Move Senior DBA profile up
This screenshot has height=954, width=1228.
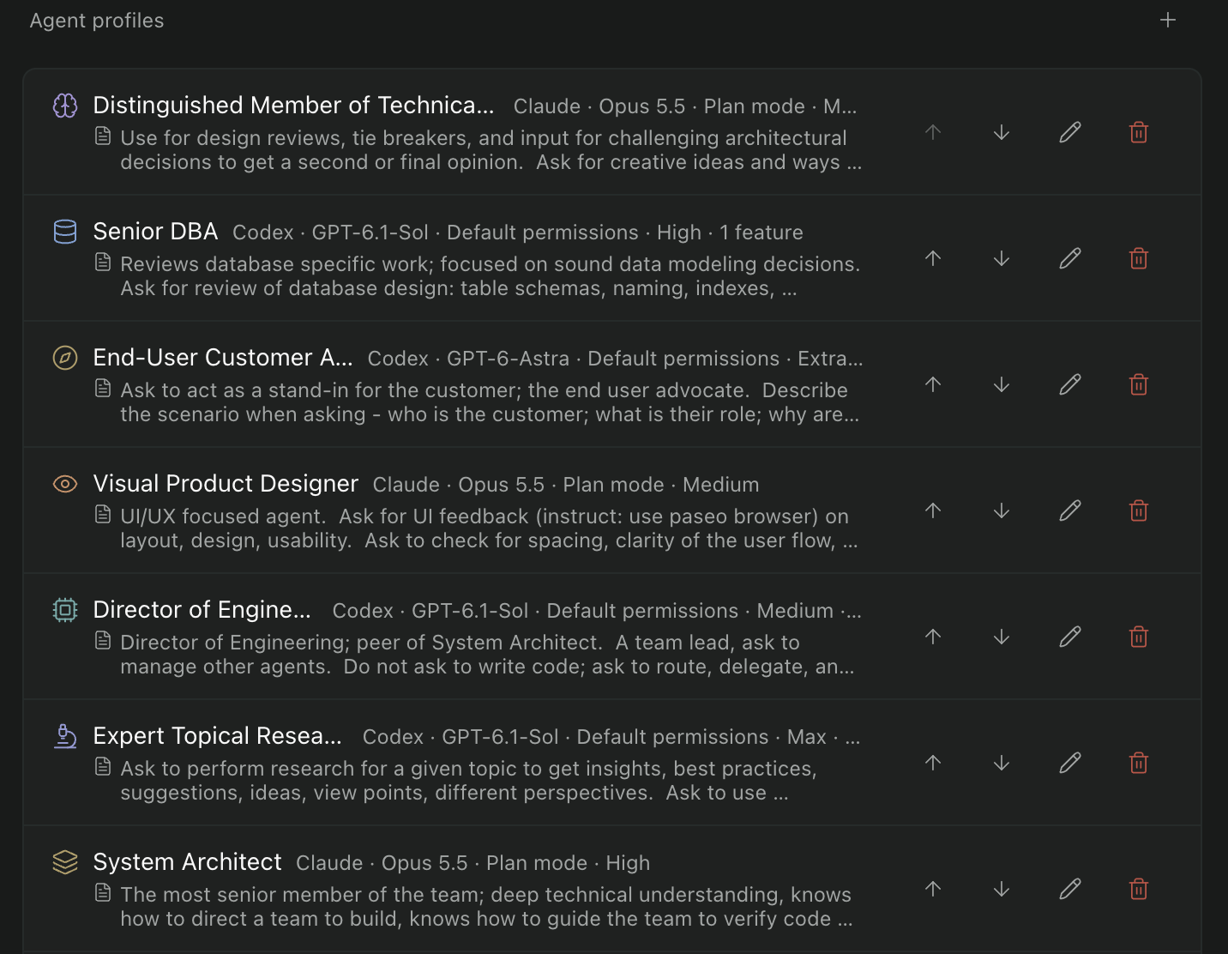[934, 258]
